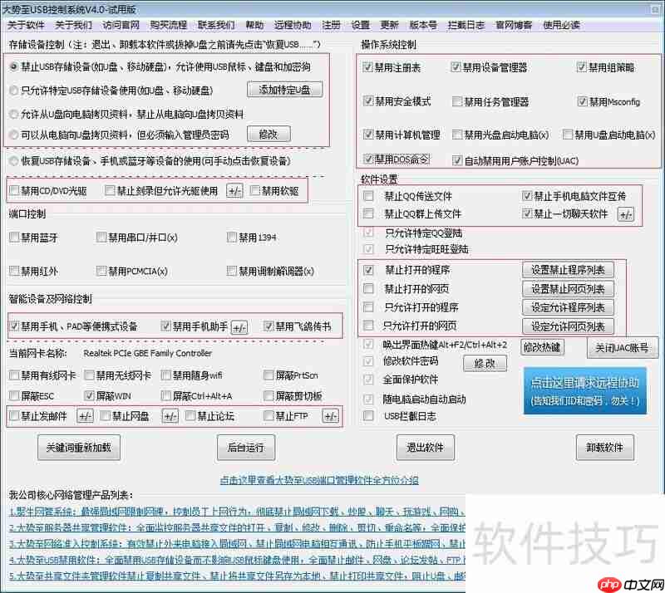Select the 恢复USB存储设备 radio option
This screenshot has width=665, height=593.
(x=14, y=161)
